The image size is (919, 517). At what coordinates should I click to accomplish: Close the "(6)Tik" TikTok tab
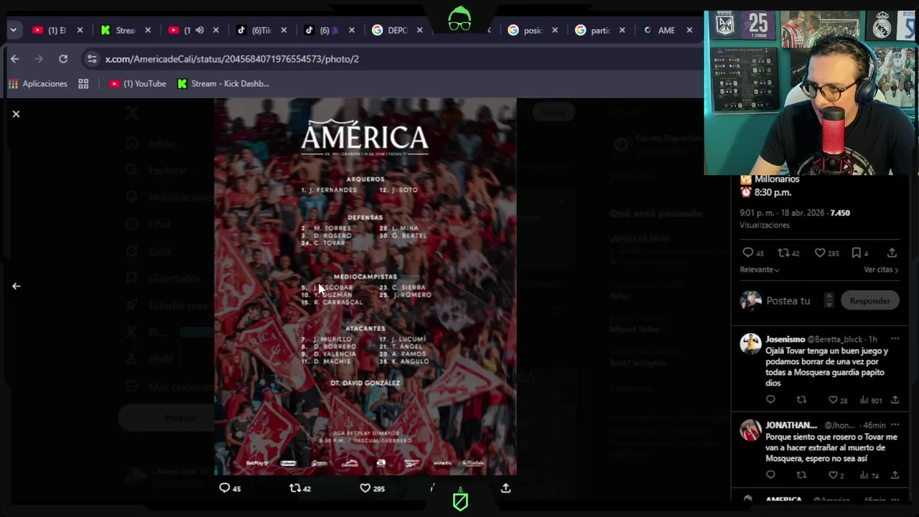284,30
